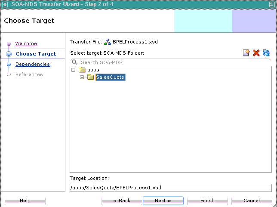Click the BPELProcess1.xsd transfer file icon
This screenshot has width=277, height=207.
(x=108, y=42)
